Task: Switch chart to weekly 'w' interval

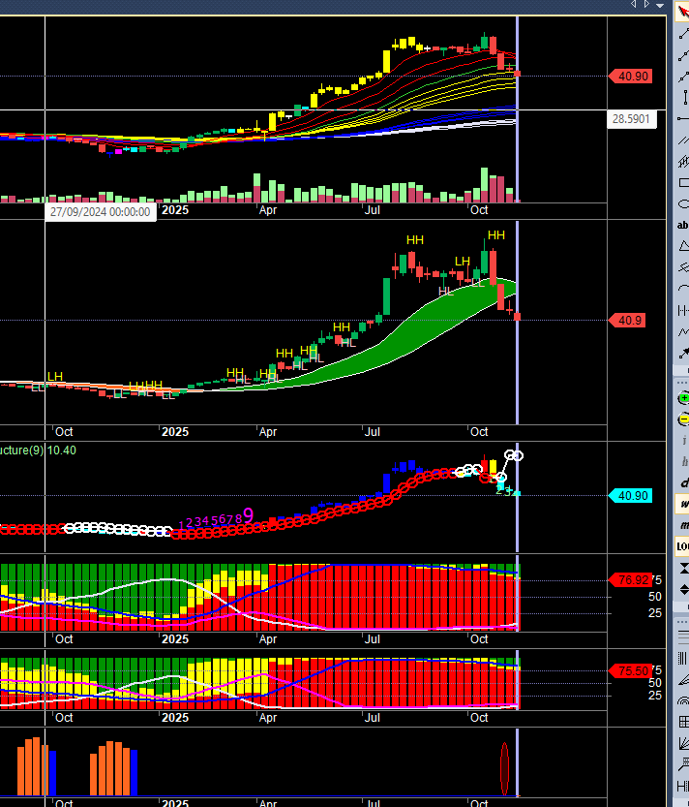Action: click(684, 504)
